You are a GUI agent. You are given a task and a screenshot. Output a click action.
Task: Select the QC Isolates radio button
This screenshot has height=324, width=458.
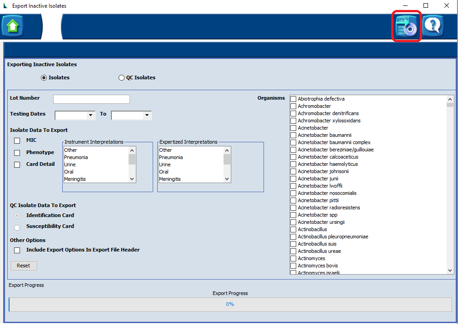pos(121,78)
